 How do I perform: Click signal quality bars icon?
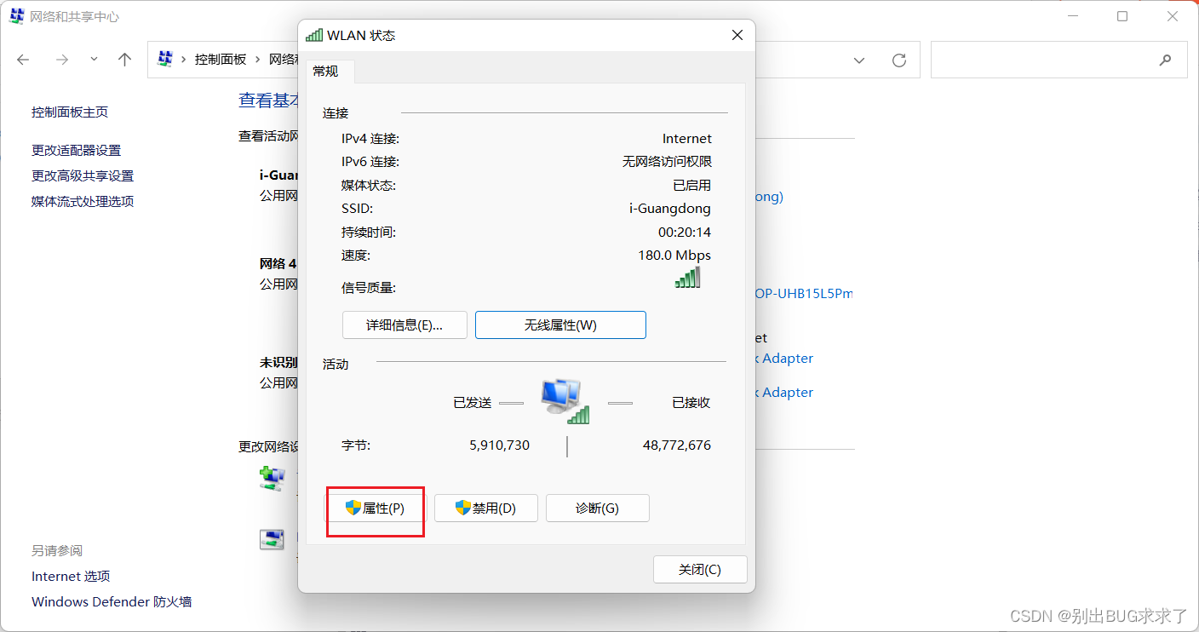click(687, 278)
